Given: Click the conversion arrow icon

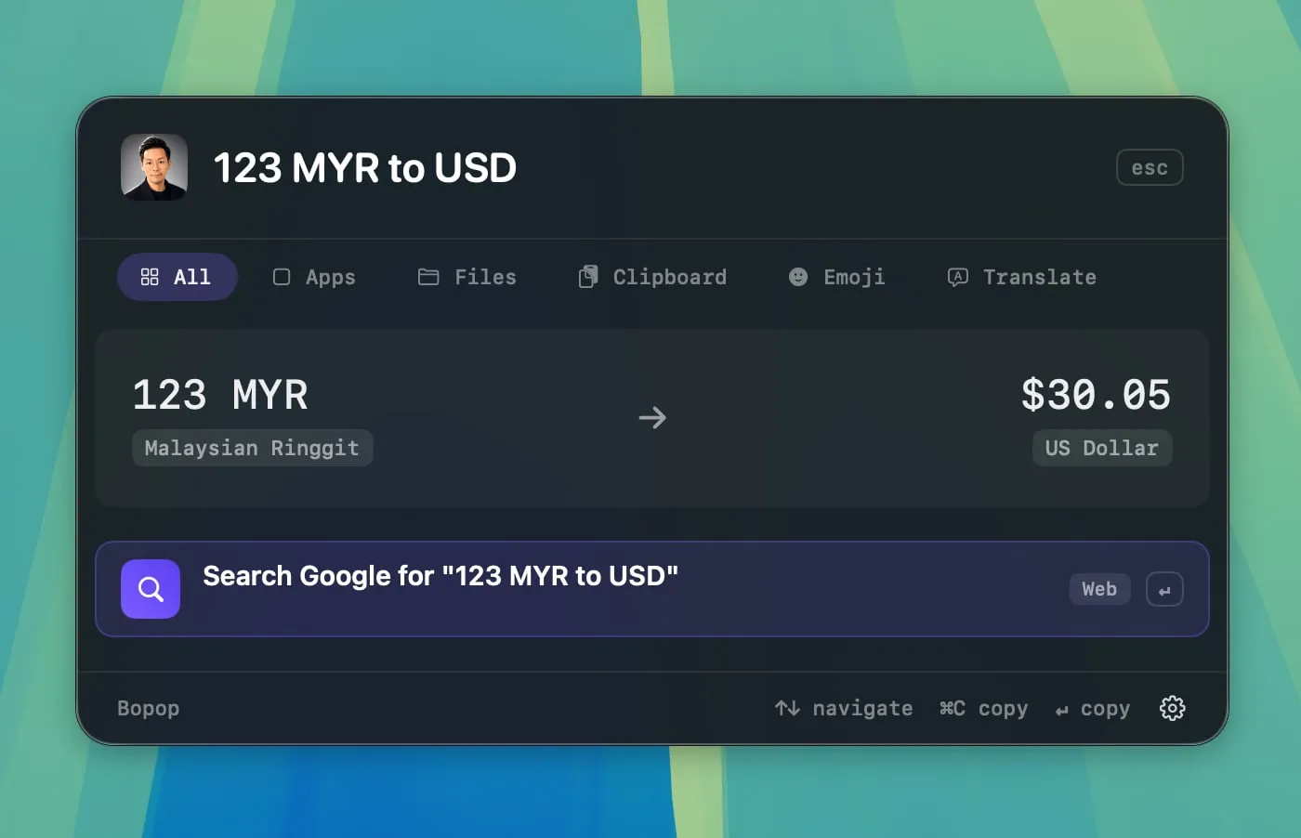Looking at the screenshot, I should pyautogui.click(x=652, y=417).
